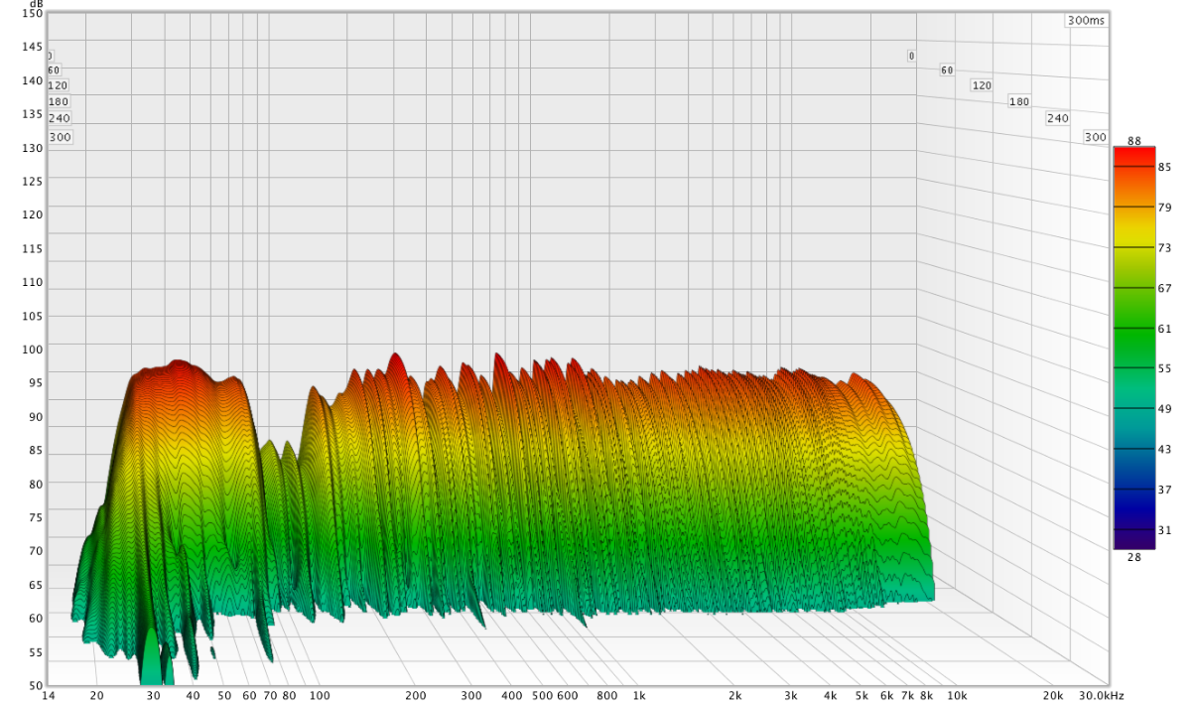Click the 88 maximum value above color scale
1191x703 pixels.
1134,140
